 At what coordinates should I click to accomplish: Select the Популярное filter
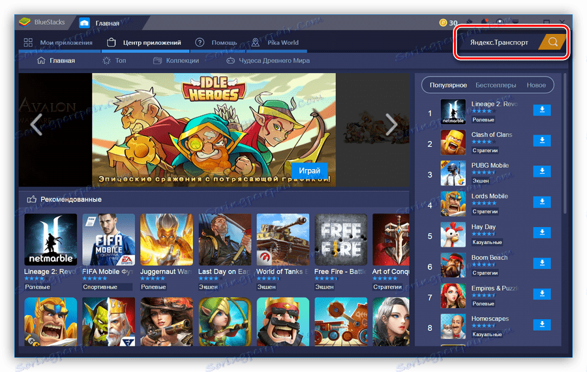pyautogui.click(x=448, y=85)
